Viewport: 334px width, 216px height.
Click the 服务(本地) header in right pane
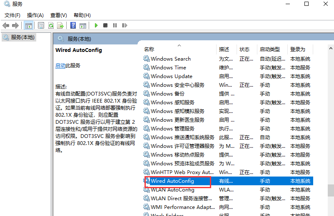pyautogui.click(x=79, y=39)
